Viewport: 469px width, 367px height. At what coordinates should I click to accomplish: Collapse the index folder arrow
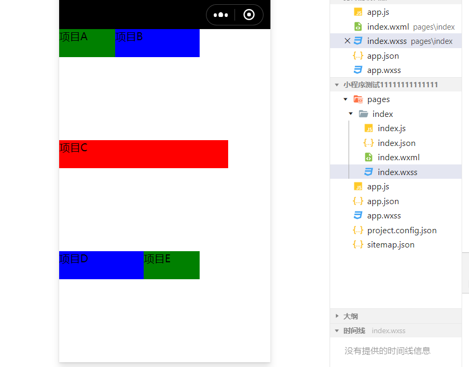(351, 114)
